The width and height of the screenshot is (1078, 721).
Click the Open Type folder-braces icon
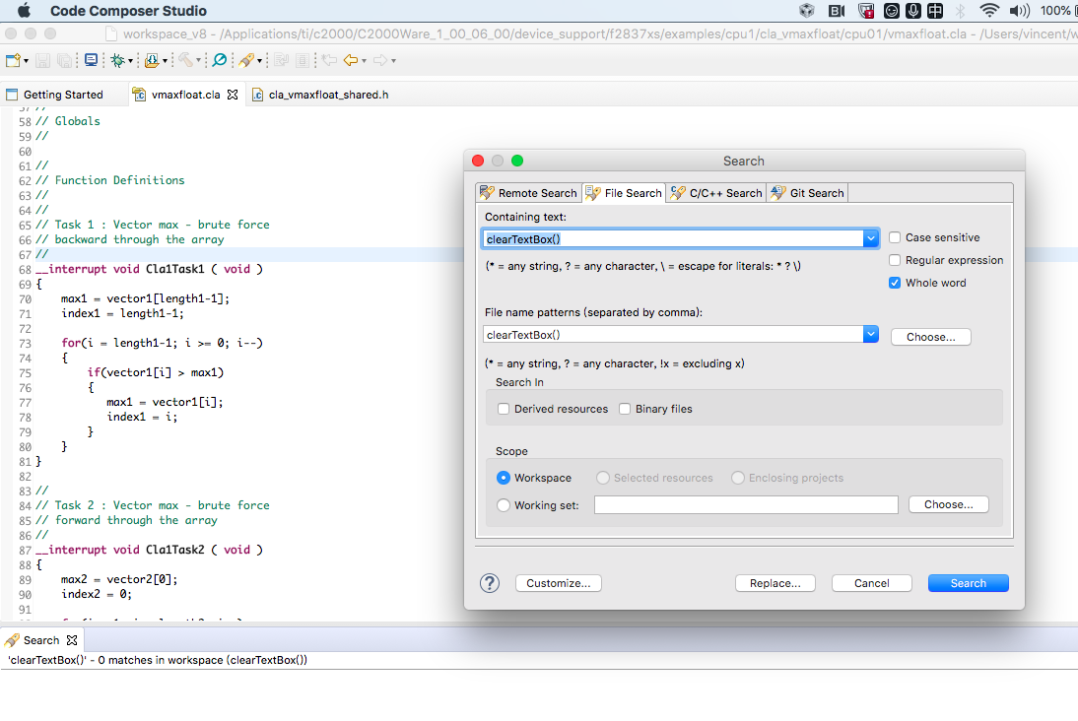click(152, 60)
